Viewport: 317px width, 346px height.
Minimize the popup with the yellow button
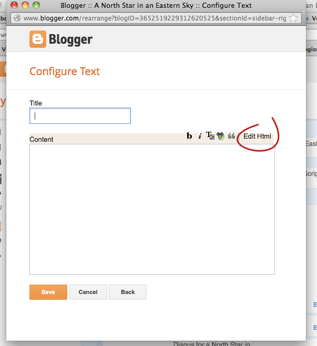(25, 5)
